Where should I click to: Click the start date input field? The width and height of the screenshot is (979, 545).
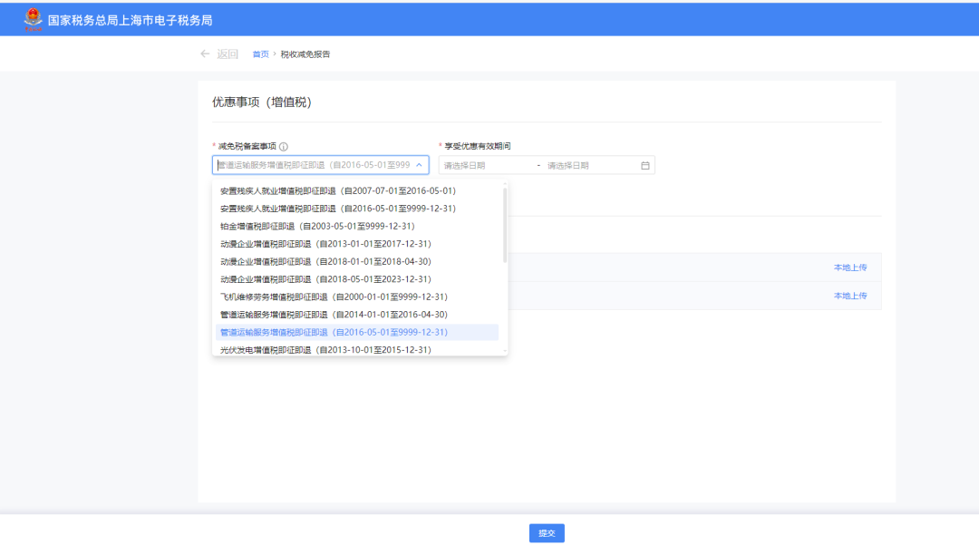(485, 166)
